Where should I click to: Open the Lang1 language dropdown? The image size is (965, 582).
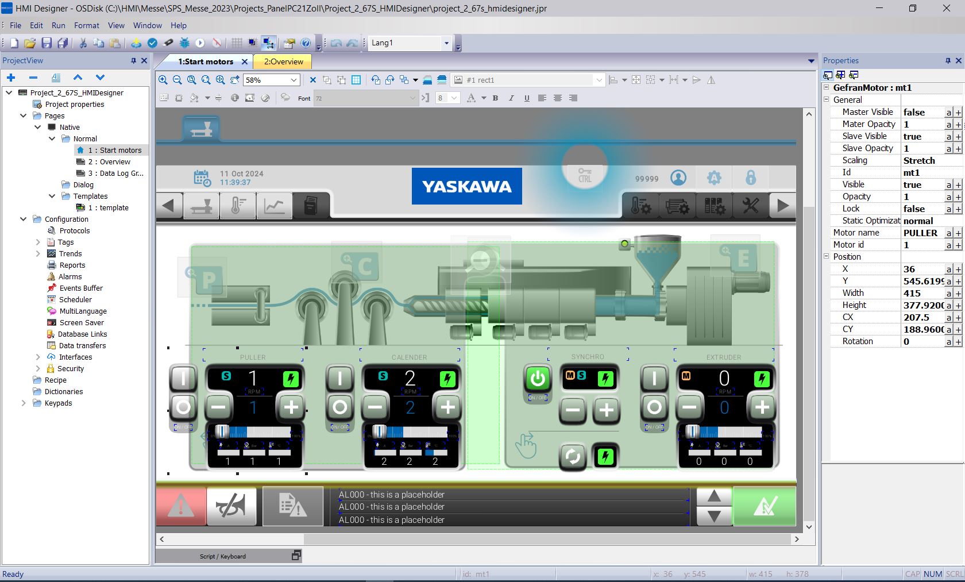(446, 43)
